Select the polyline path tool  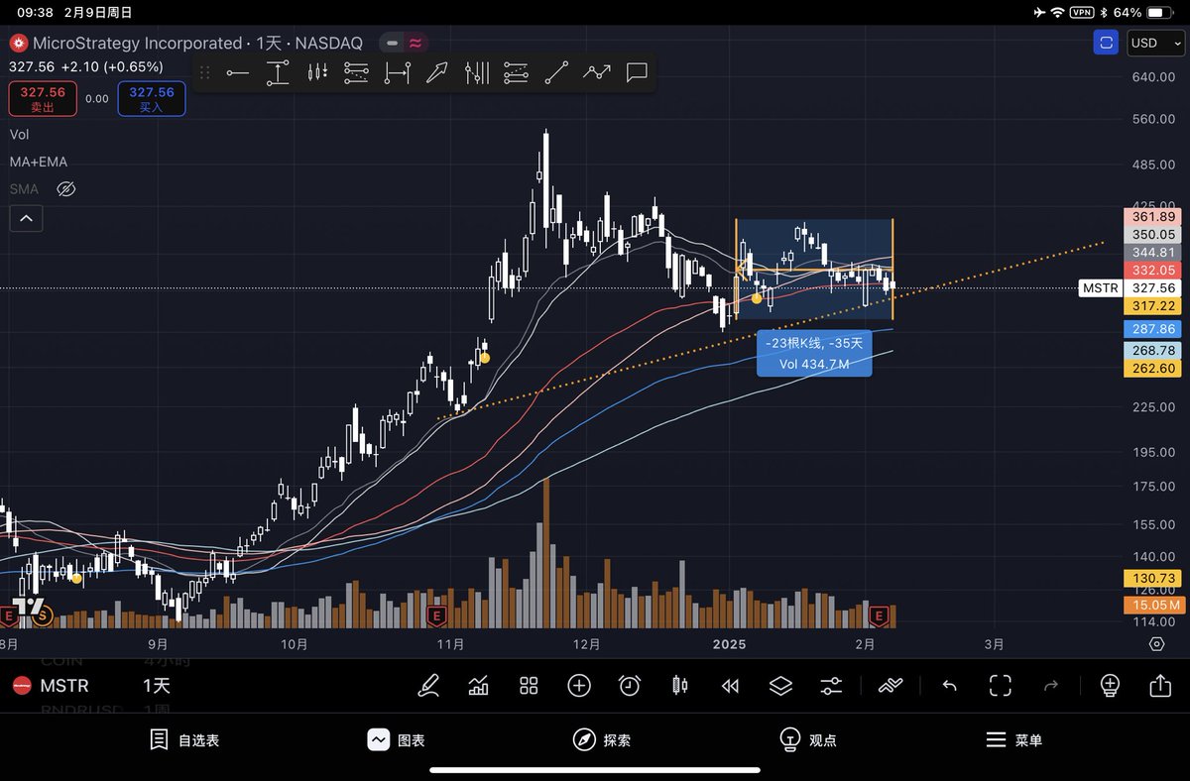click(597, 72)
